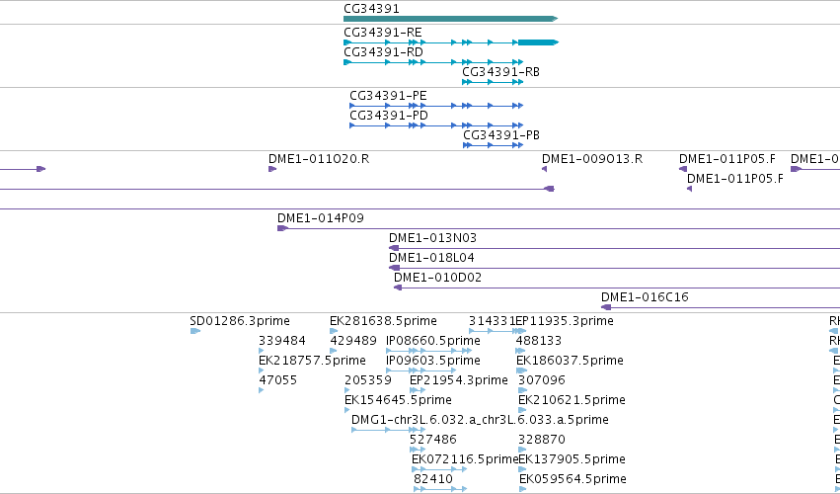Screen dimensions: 840x494
Task: Select the EK281638.5prime label
Action: coord(383,321)
